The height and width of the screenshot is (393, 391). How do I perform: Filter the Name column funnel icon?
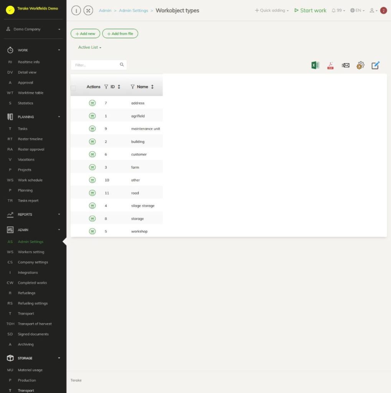(133, 87)
